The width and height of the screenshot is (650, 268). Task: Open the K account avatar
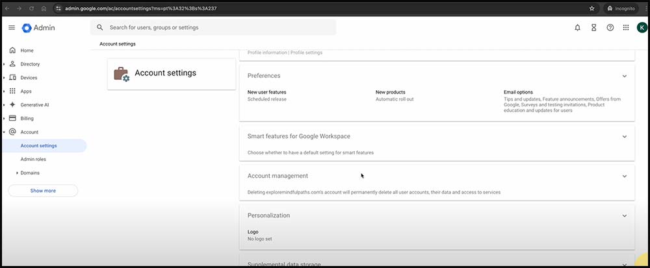[642, 28]
